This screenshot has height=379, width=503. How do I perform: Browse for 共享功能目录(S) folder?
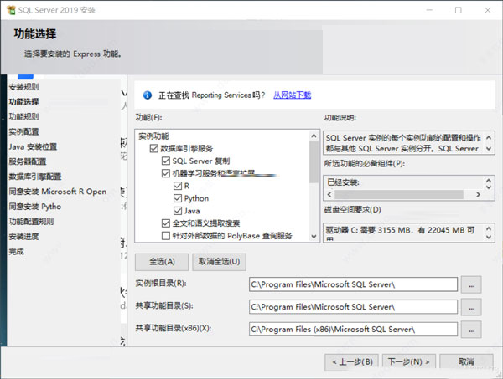point(471,307)
